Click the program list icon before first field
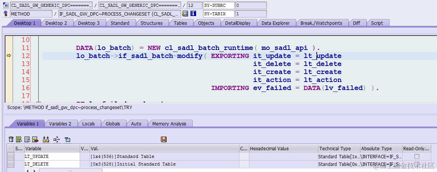The width and height of the screenshot is (437, 172). tap(6, 5)
